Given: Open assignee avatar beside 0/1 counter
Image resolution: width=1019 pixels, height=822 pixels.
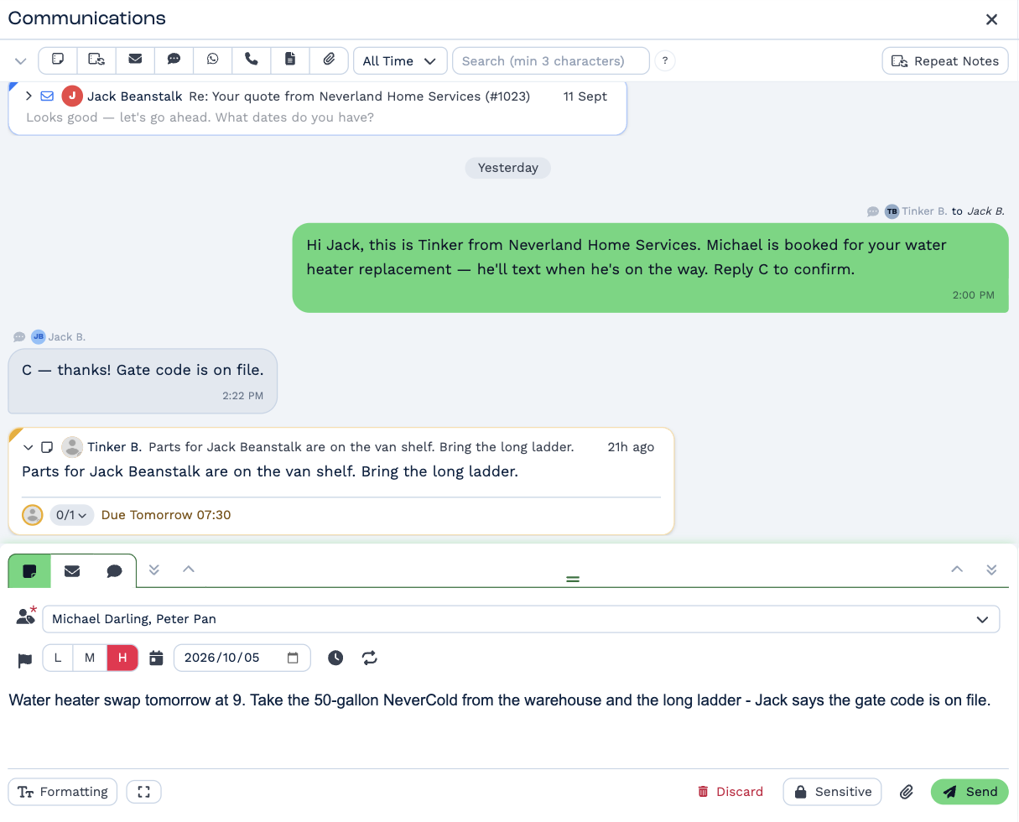Looking at the screenshot, I should tap(32, 515).
